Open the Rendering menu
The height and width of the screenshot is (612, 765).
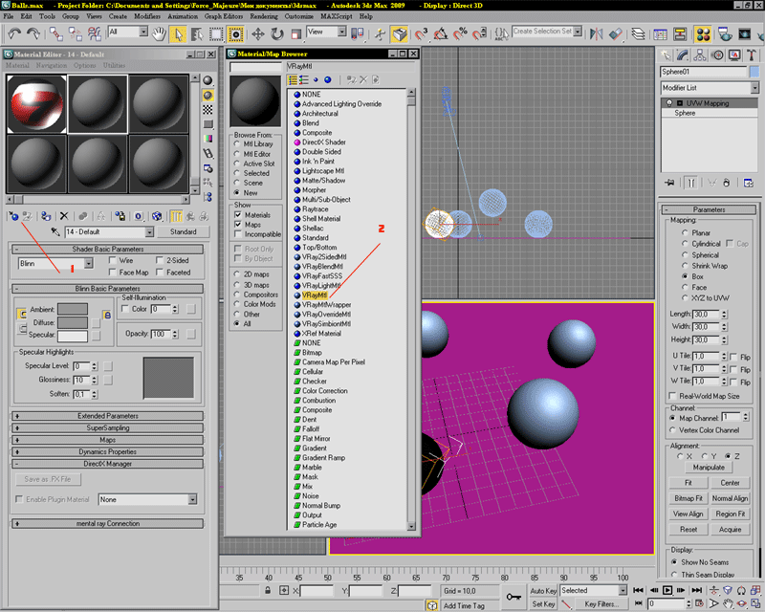[x=264, y=16]
